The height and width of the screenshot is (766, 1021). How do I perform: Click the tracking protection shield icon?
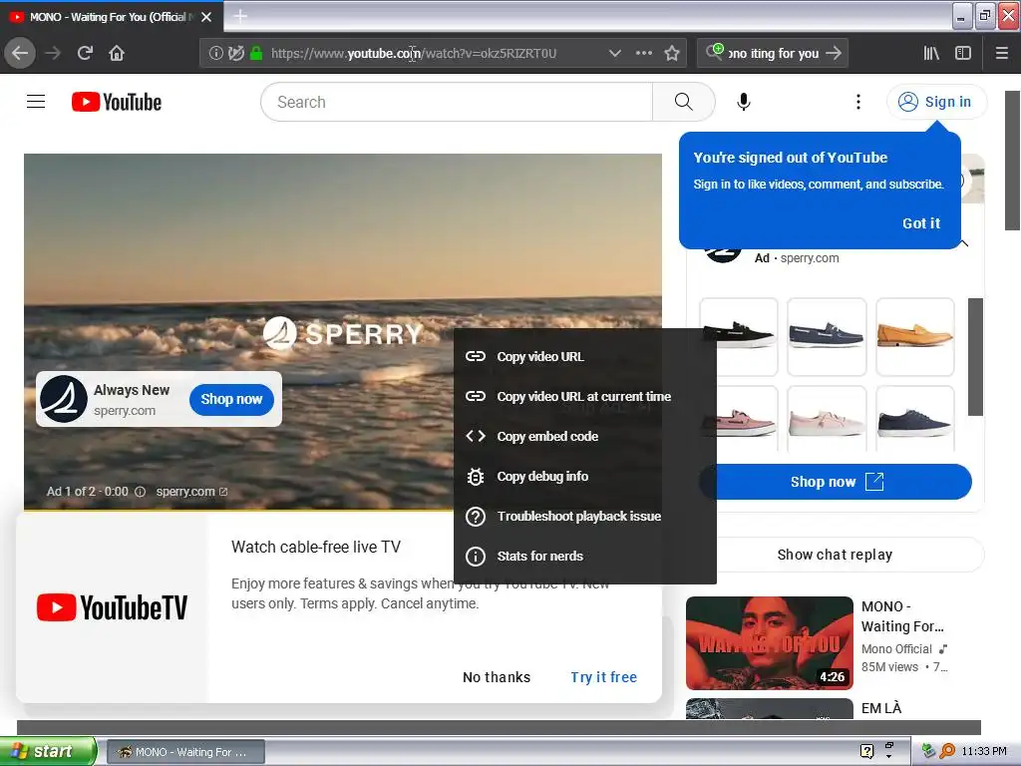click(x=235, y=54)
